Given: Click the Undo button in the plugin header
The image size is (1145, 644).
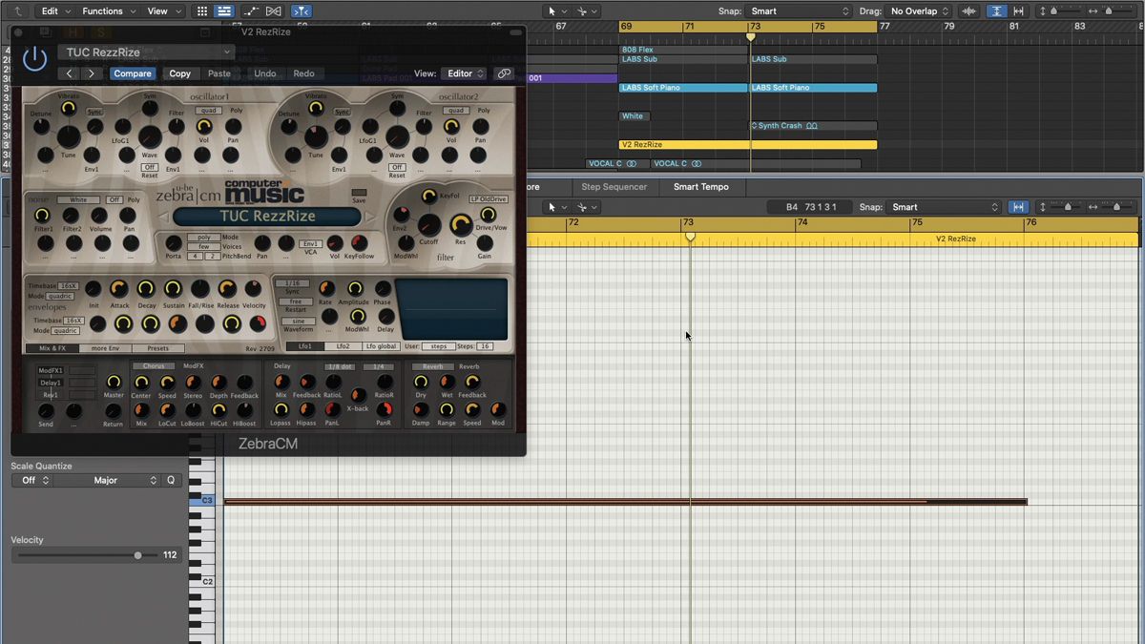Looking at the screenshot, I should [264, 73].
